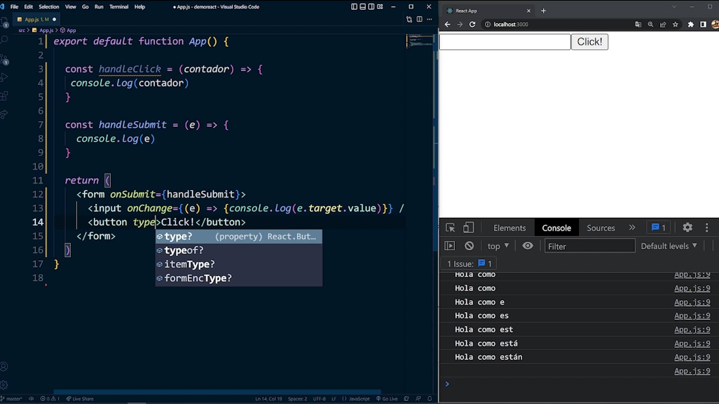Screen dimensions: 719x404
Task: Select the inspect element tool in DevTools
Action: pos(450,227)
